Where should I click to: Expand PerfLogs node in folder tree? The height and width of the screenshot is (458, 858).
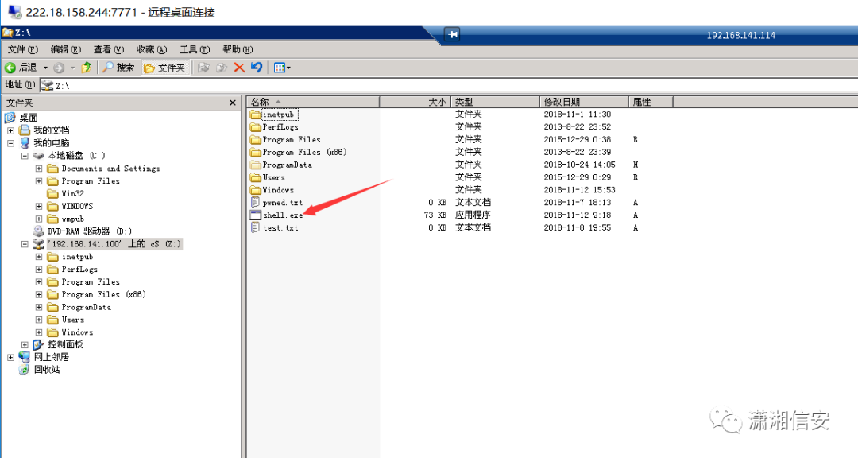(x=39, y=269)
